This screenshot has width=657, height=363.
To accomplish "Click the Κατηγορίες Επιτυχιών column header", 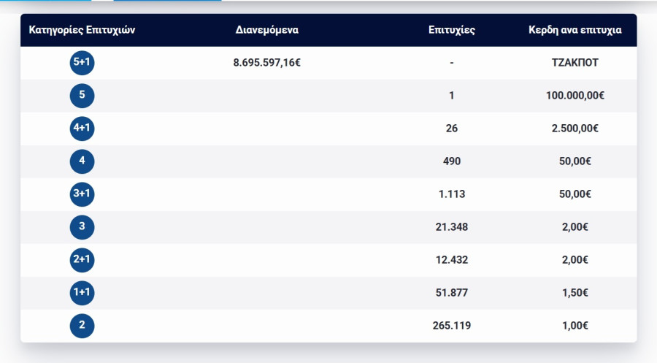I will tap(82, 31).
